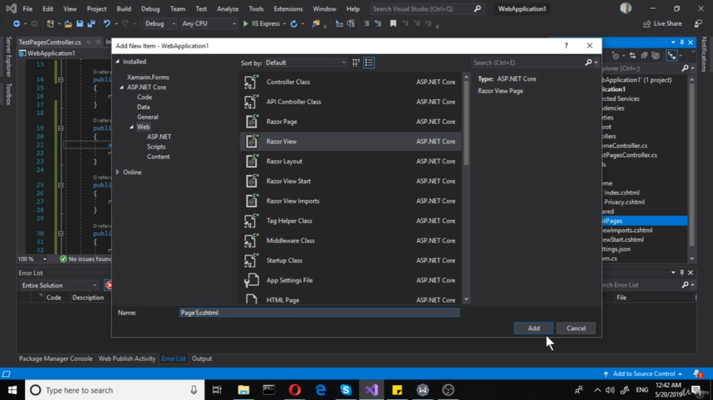
Task: Select the Razor View Start template
Action: 350,181
